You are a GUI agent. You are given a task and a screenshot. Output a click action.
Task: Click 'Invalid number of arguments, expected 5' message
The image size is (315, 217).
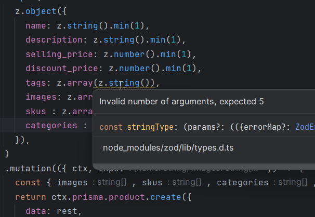point(181,102)
